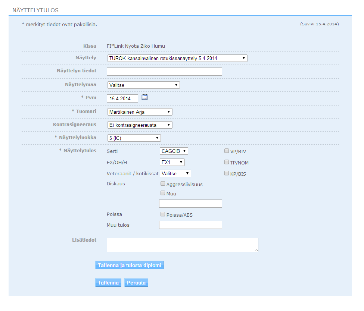Focus the Näyttelyn tiedot text field
This screenshot has width=364, height=311.
(x=164, y=72)
